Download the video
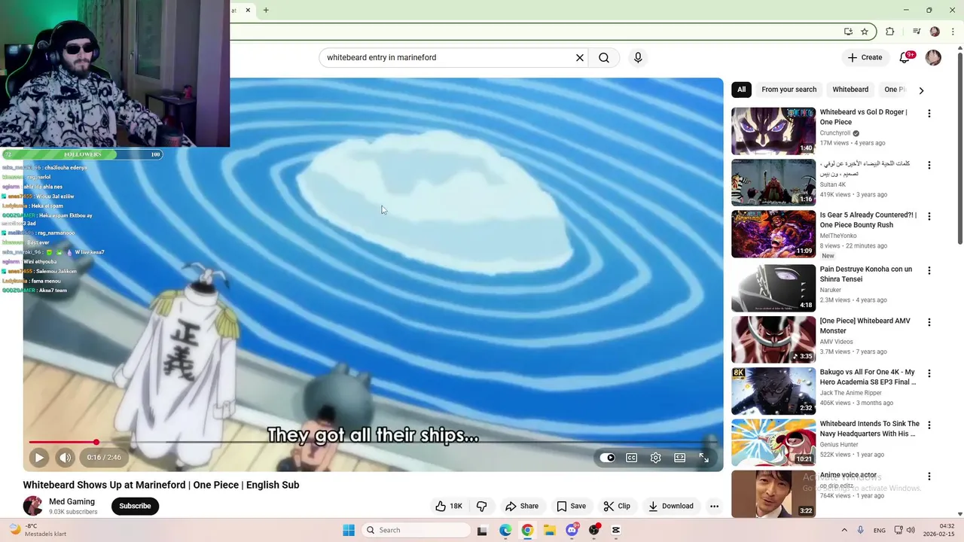The width and height of the screenshot is (964, 542). [671, 506]
